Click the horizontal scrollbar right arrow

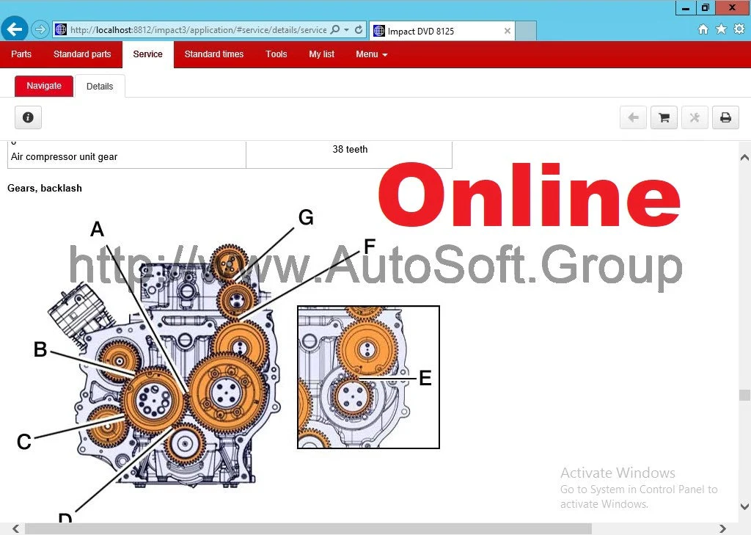[x=722, y=528]
